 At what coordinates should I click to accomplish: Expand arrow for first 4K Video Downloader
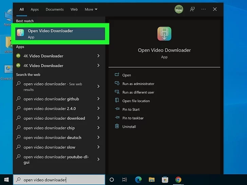click(98, 56)
